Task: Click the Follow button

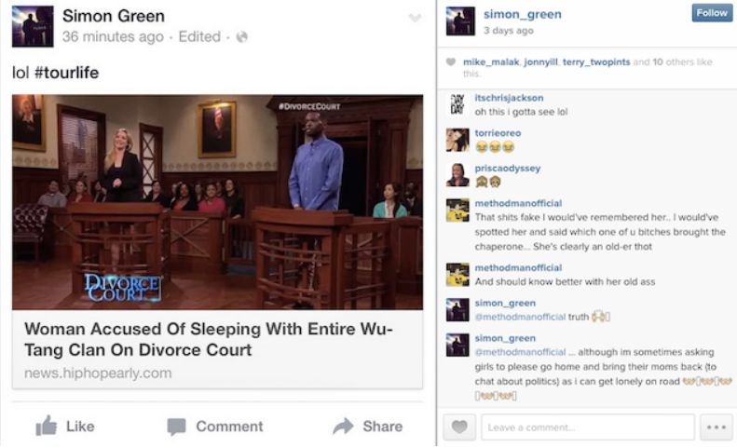Action: tap(712, 13)
